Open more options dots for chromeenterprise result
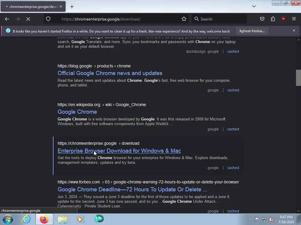 [x=223, y=168]
